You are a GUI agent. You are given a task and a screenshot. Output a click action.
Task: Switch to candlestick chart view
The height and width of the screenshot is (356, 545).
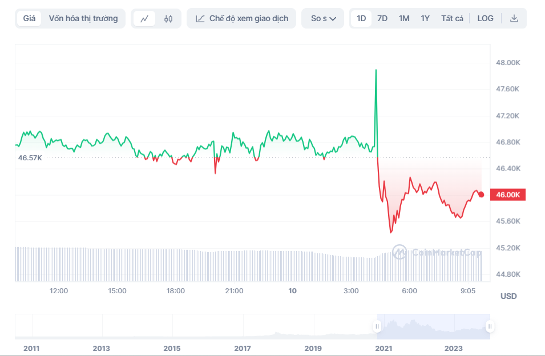tap(168, 18)
